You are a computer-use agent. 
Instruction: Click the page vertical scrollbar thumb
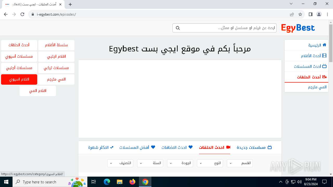point(331,43)
